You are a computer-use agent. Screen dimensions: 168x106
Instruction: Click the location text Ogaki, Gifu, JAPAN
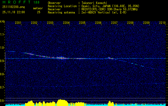[x=96, y=6]
